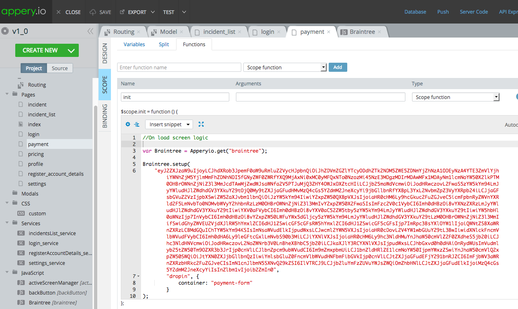Close the incident_list tab
This screenshot has height=309, width=518.
click(x=240, y=32)
